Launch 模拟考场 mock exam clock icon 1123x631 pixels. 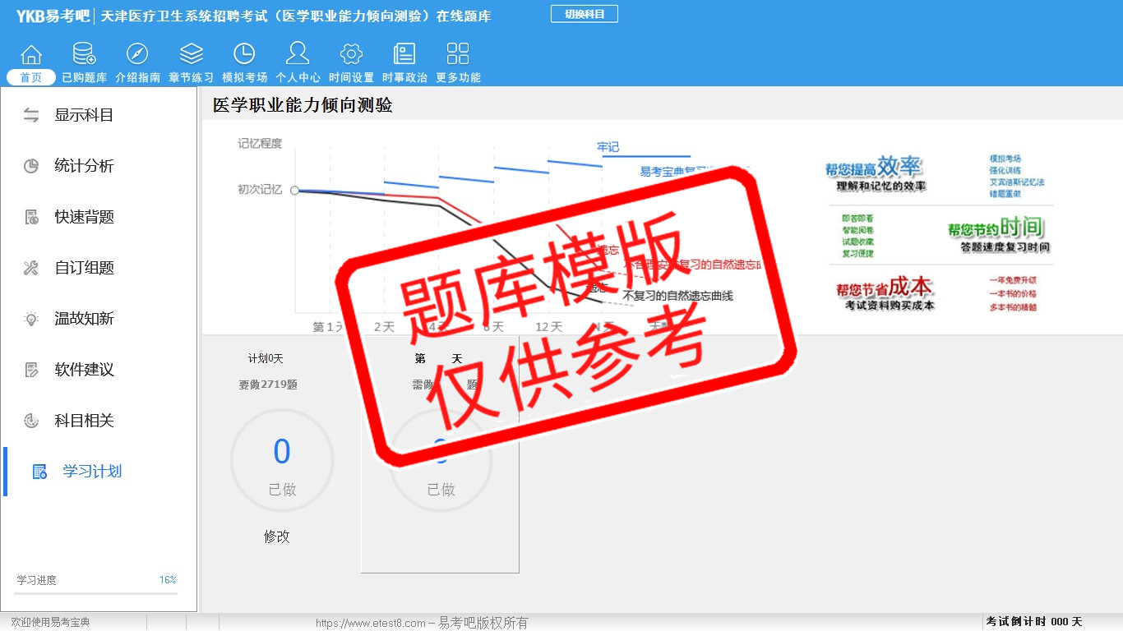(244, 55)
